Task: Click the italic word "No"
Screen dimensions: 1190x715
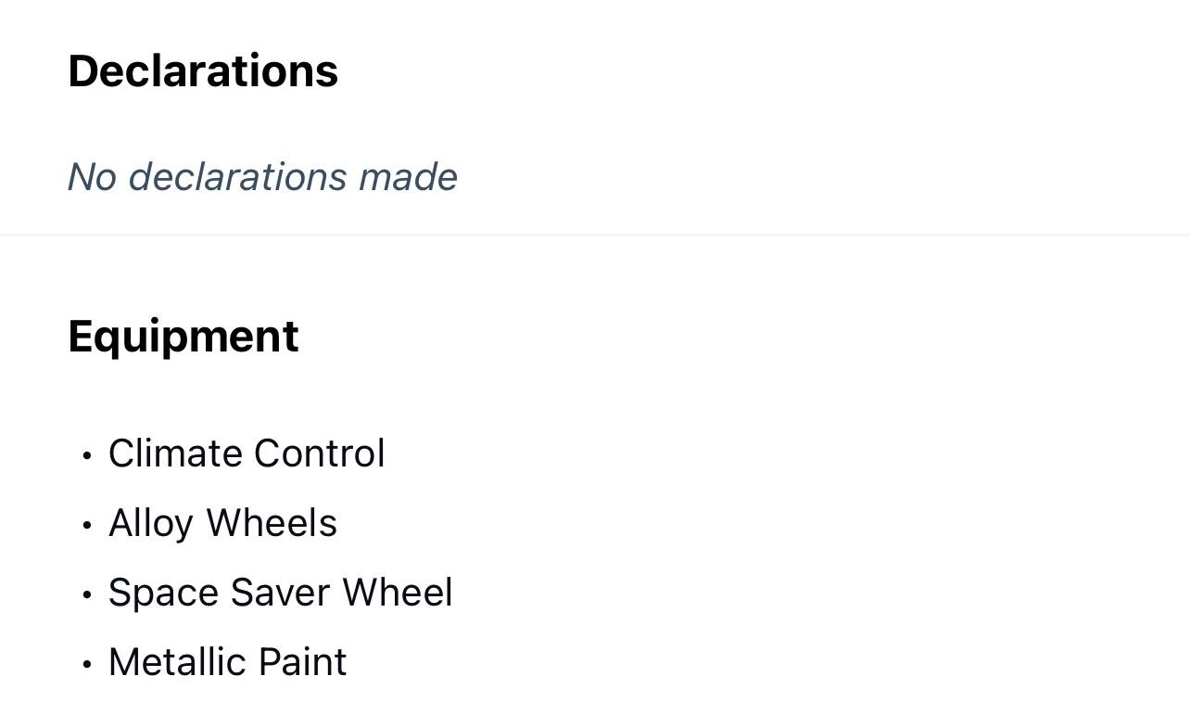Action: [92, 177]
